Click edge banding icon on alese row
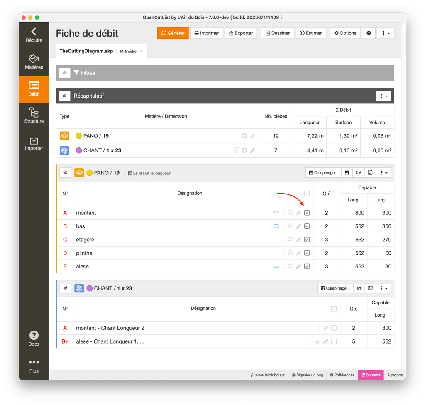 pos(276,266)
